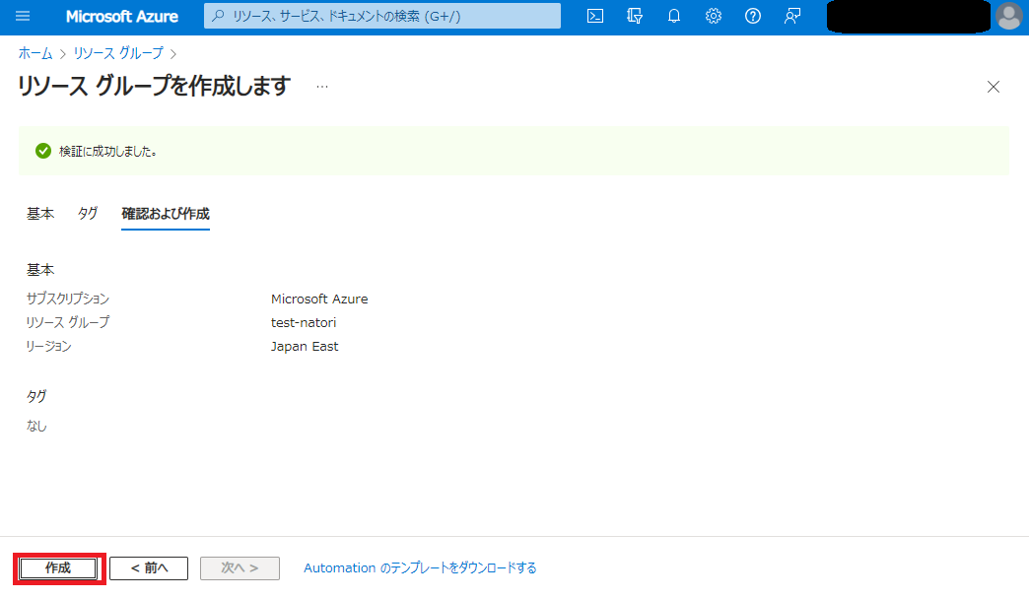1029x599 pixels.
Task: Click the リソース グループを作成します page title
Action: pos(154,86)
